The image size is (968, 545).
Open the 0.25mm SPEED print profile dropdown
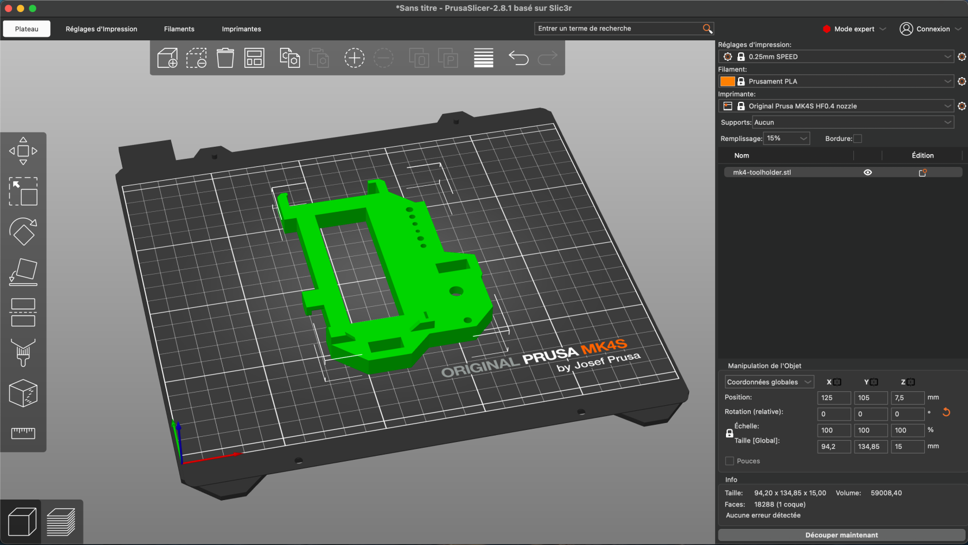point(836,56)
